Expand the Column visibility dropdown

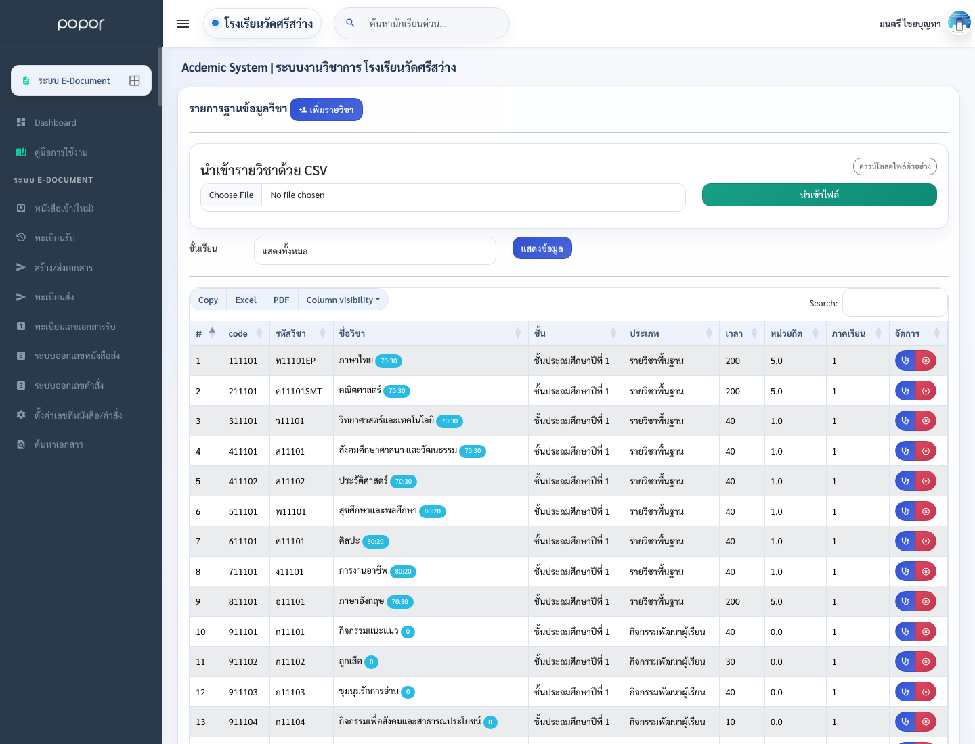343,300
